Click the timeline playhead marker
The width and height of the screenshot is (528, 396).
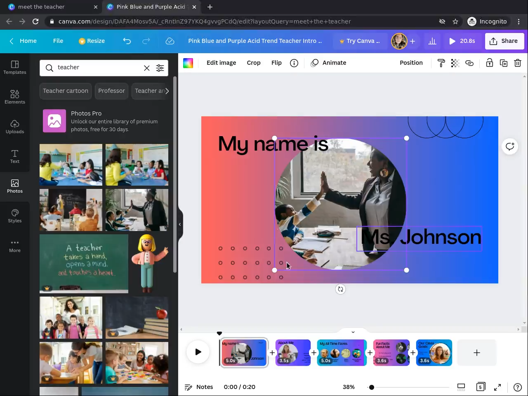click(x=219, y=333)
